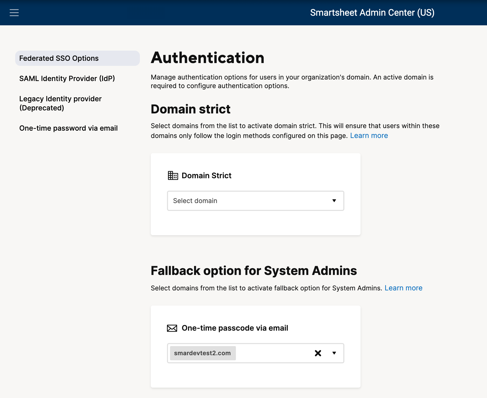The image size is (487, 398).
Task: Clear the selected domains with the X
Action: click(x=318, y=353)
